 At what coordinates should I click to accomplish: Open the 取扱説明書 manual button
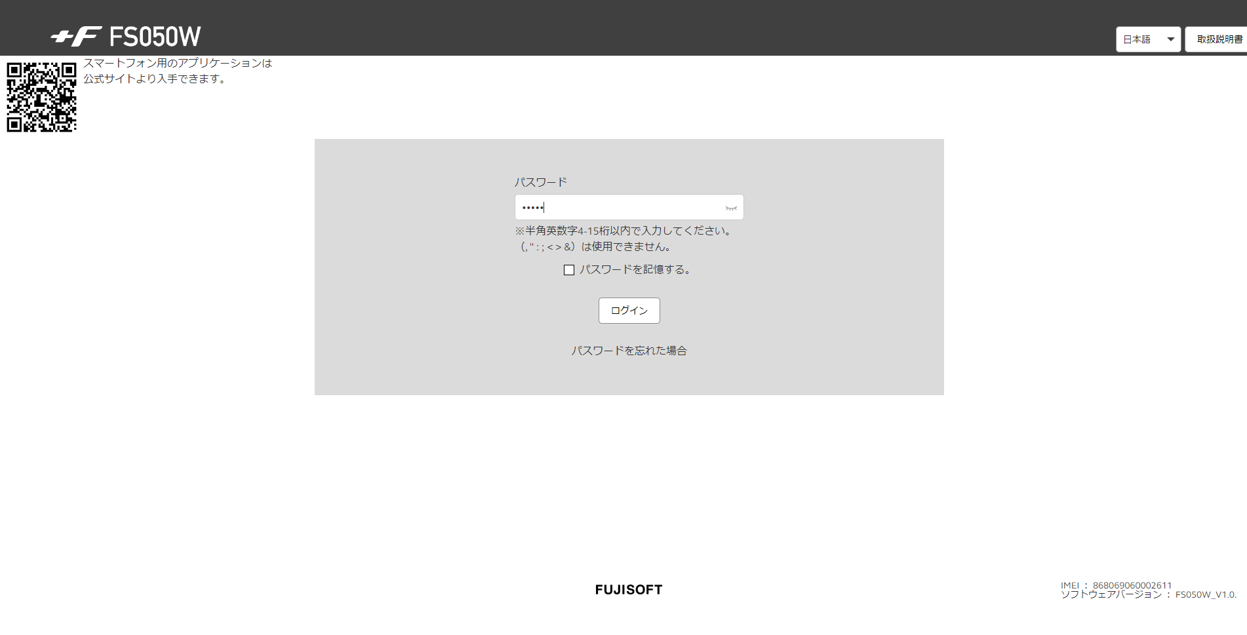point(1217,39)
